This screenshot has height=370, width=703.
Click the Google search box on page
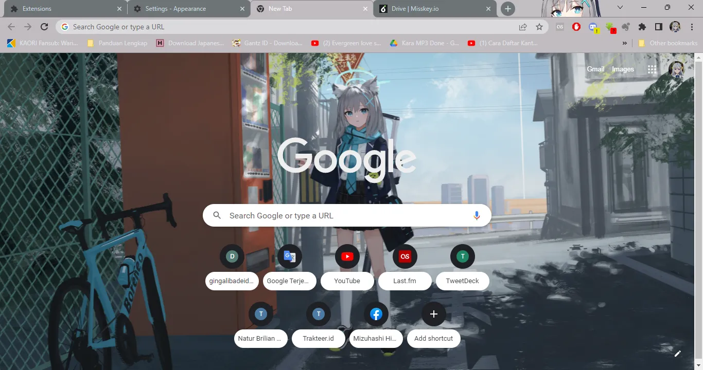click(x=340, y=216)
